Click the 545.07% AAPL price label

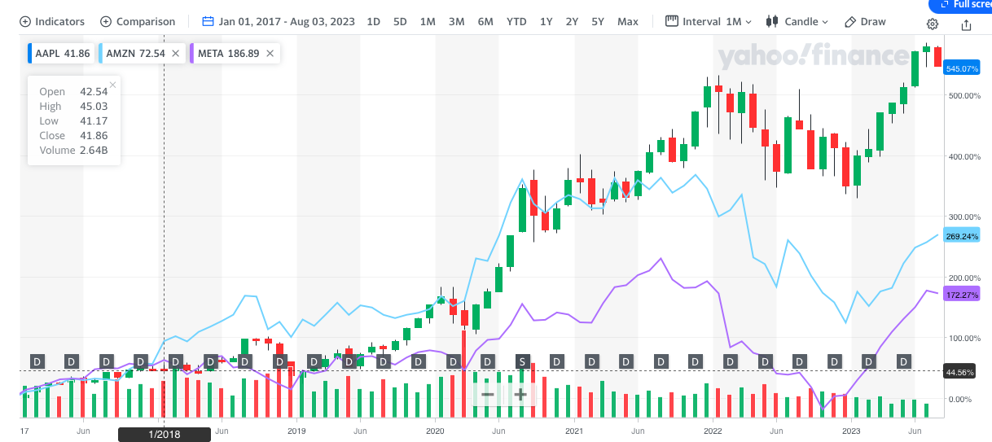coord(961,69)
